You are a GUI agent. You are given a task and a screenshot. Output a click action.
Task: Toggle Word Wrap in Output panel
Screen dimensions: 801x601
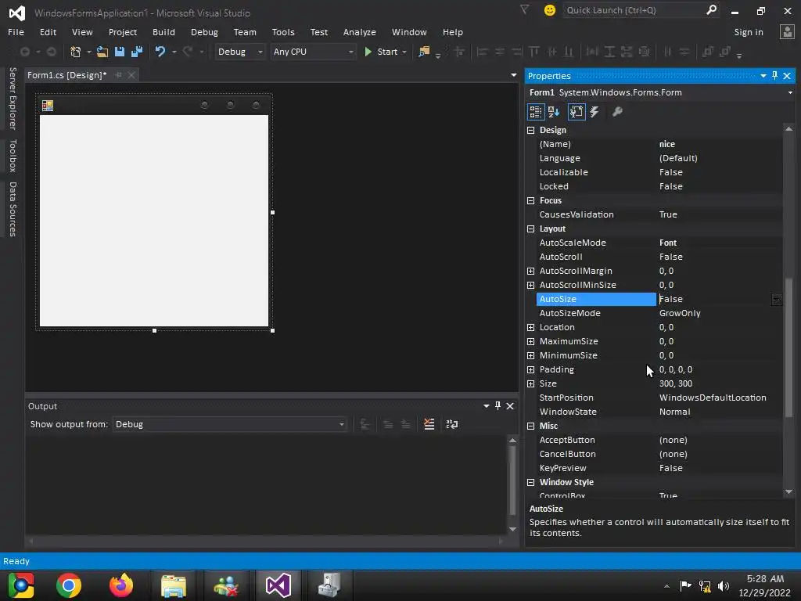452,424
